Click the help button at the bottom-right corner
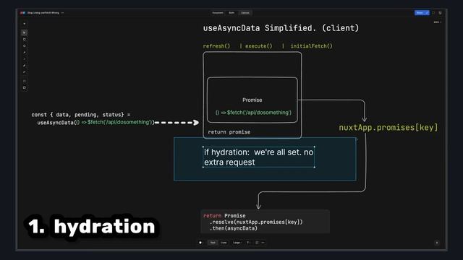This screenshot has height=260, width=463. (x=437, y=243)
